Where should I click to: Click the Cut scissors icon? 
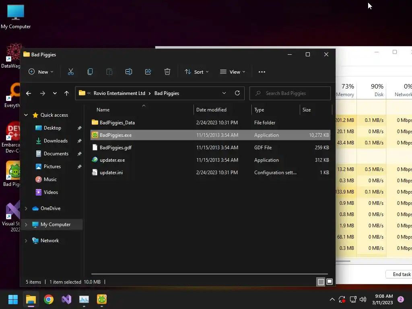click(x=71, y=72)
